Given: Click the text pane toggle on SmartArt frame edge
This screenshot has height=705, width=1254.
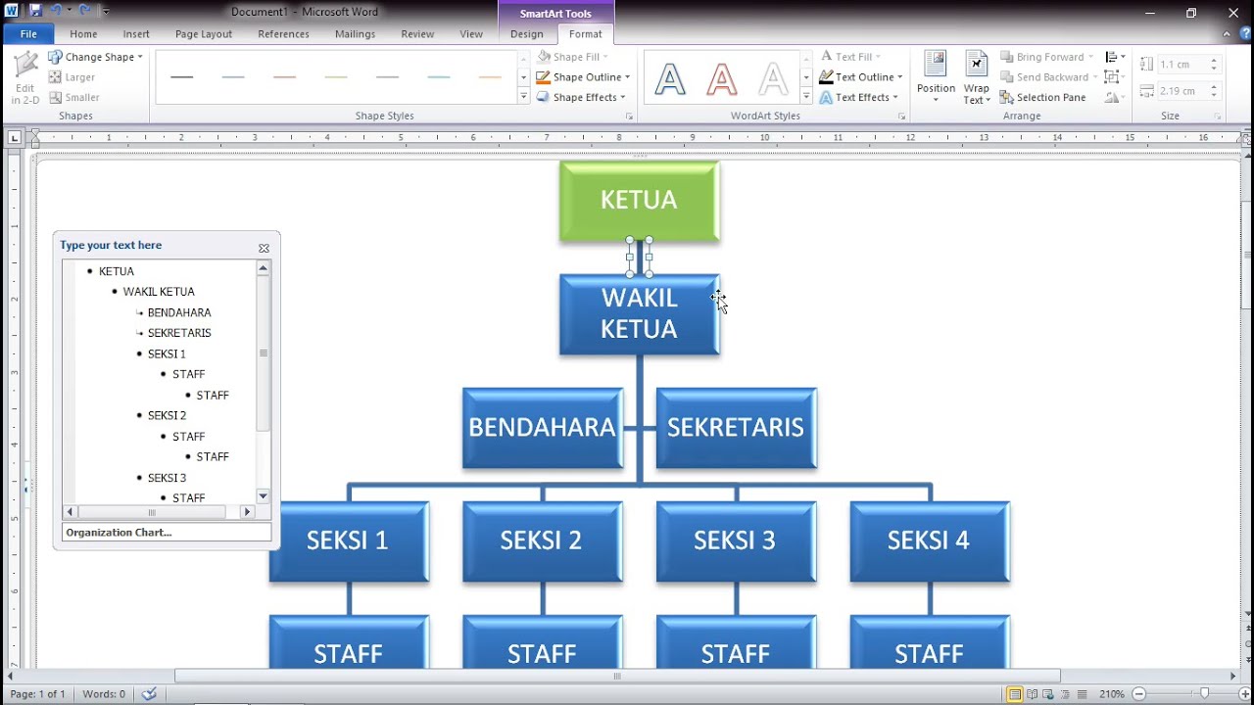Looking at the screenshot, I should (x=27, y=484).
